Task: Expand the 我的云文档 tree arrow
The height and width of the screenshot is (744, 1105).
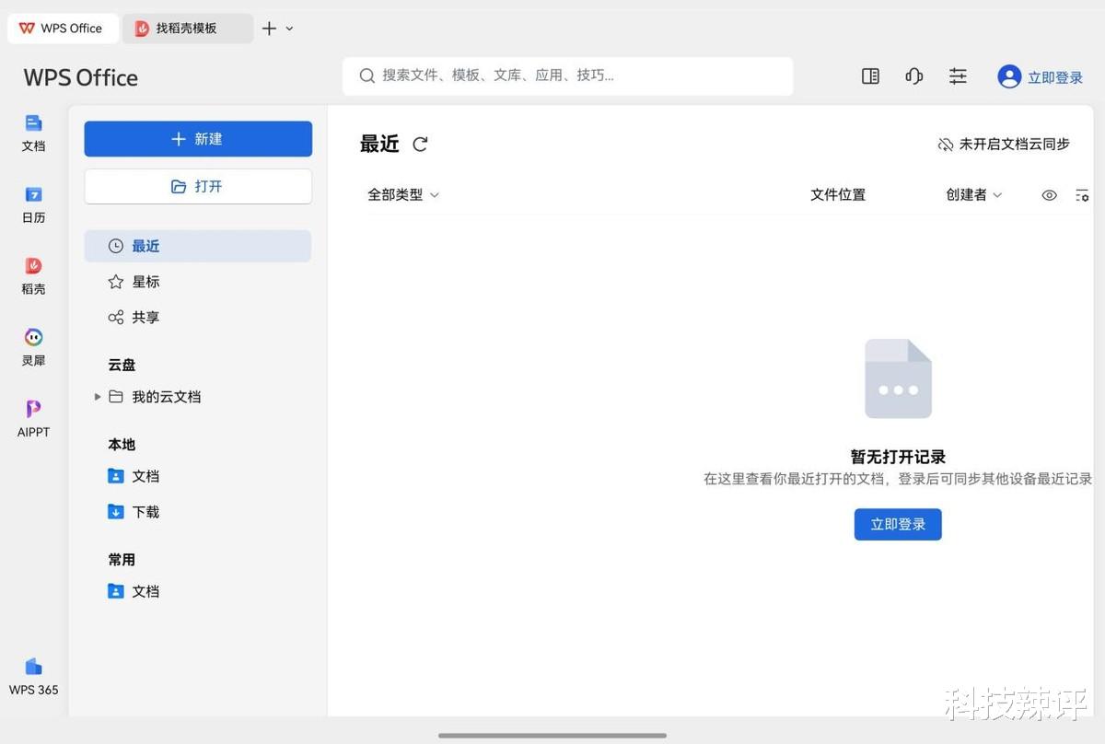Action: 98,397
